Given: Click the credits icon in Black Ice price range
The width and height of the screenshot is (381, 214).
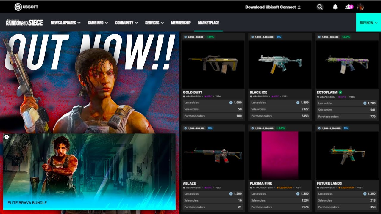Looking at the screenshot, I should pyautogui.click(x=252, y=37).
